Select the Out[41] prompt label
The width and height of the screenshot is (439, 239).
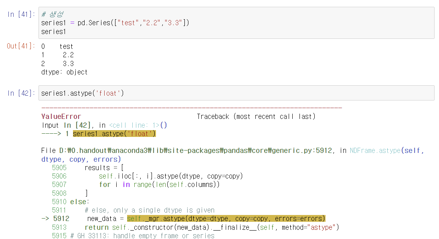[21, 46]
